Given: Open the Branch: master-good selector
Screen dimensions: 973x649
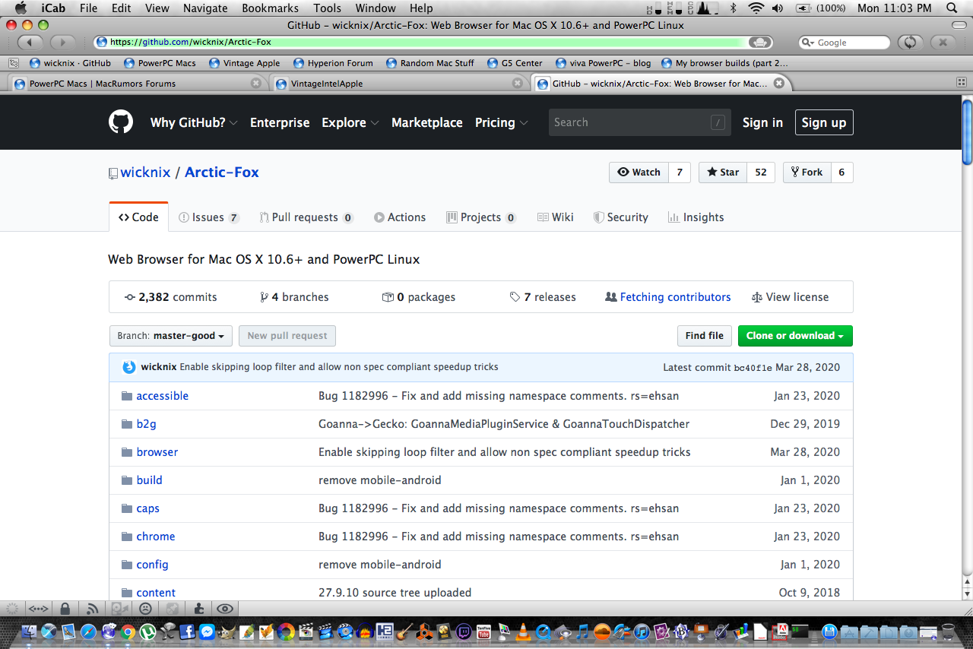Looking at the screenshot, I should pos(171,336).
